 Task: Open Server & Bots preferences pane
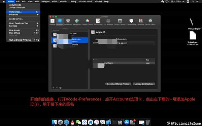tap(150, 22)
